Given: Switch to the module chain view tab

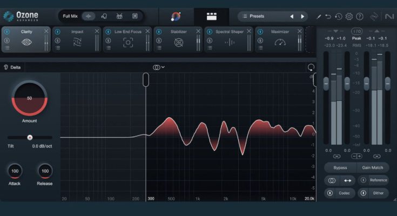Looking at the screenshot, I should (x=211, y=16).
